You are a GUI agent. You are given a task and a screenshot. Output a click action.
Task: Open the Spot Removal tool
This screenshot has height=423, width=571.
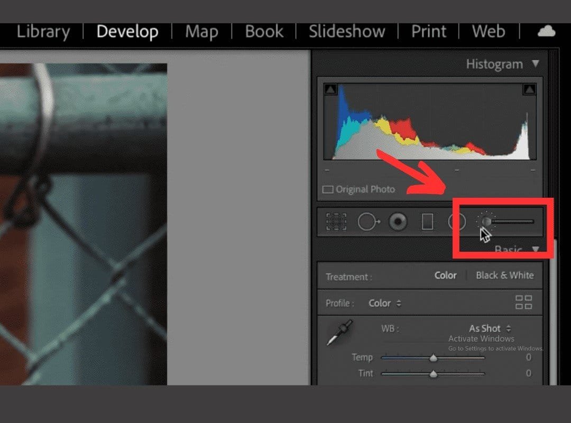tap(369, 221)
